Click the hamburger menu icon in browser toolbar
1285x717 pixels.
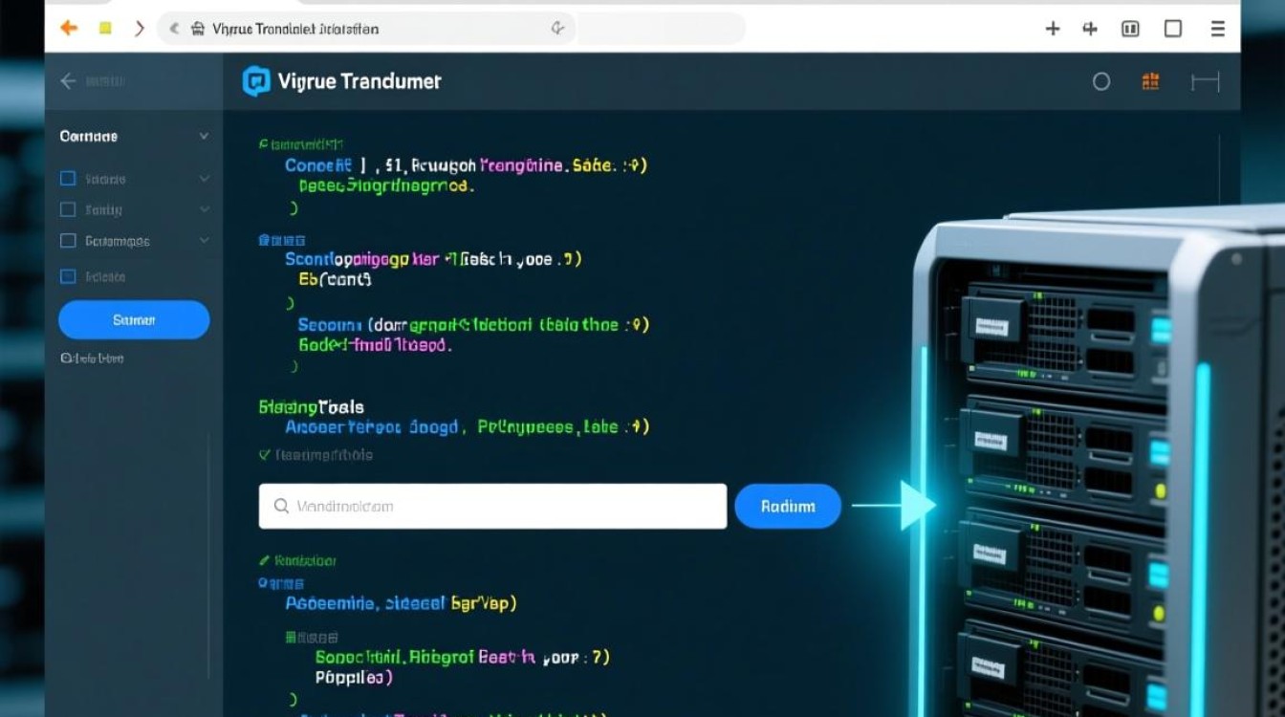(x=1218, y=29)
